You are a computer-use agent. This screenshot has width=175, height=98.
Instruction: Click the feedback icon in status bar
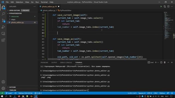(168, 93)
